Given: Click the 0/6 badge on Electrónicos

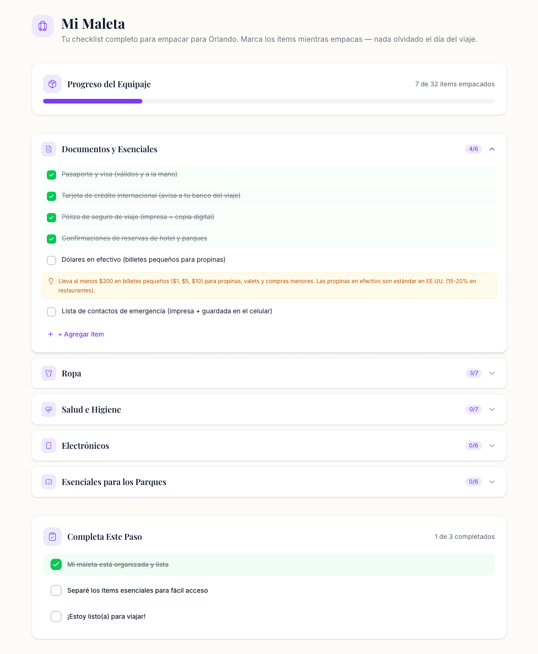Looking at the screenshot, I should tap(474, 446).
